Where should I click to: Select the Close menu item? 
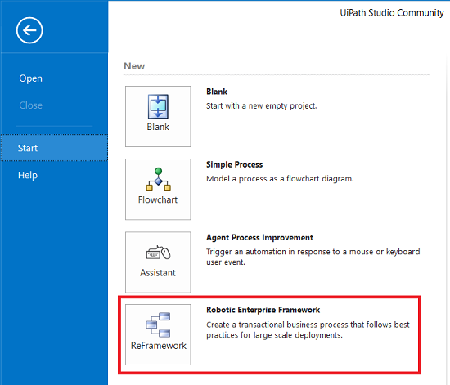click(x=31, y=105)
